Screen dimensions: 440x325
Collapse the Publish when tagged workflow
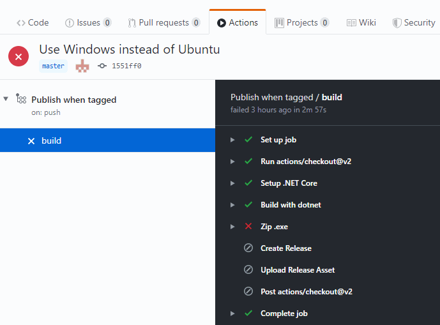point(6,99)
